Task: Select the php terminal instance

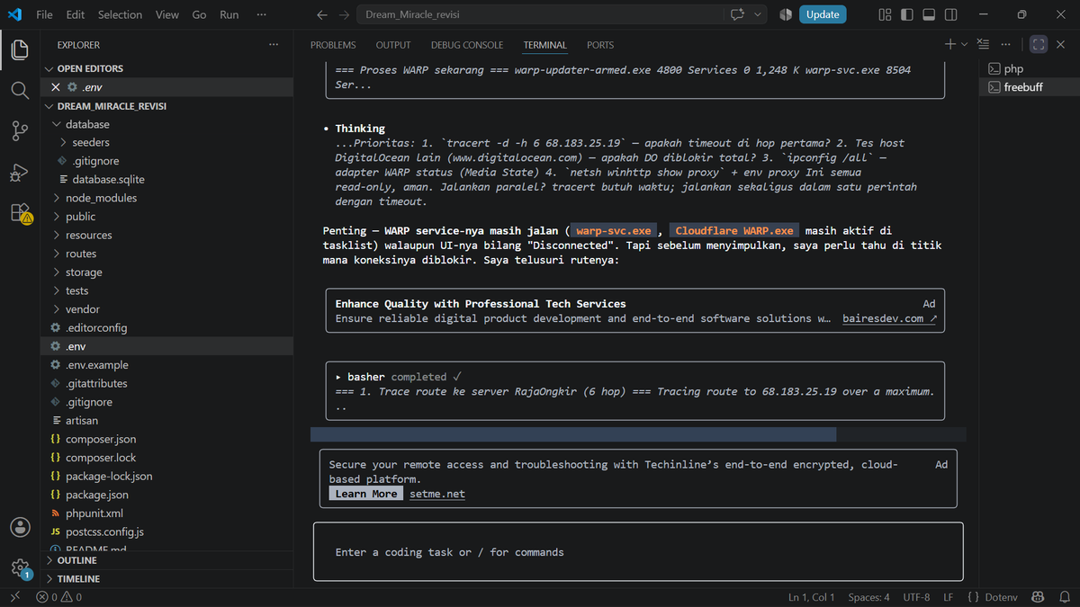Action: click(1029, 68)
